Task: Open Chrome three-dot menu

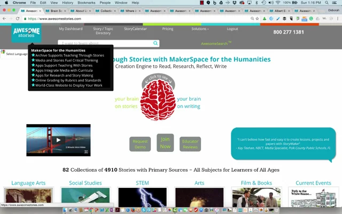Action: pos(338,19)
